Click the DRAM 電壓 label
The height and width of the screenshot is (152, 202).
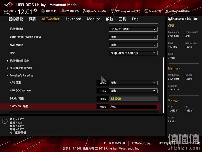17,99
